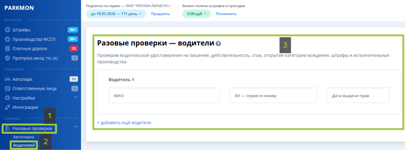
Task: Click the Ответственные лица icon
Action: coord(8,89)
